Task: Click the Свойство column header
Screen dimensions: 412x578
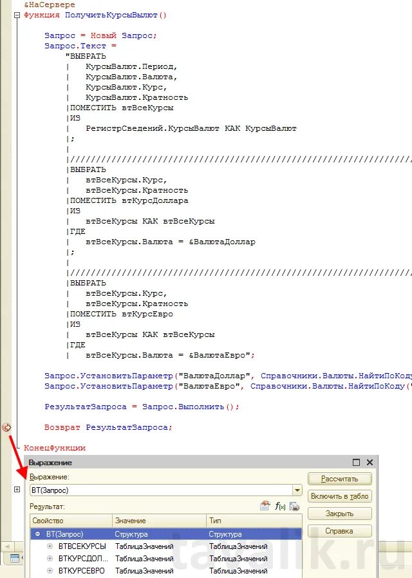Action: tap(71, 521)
